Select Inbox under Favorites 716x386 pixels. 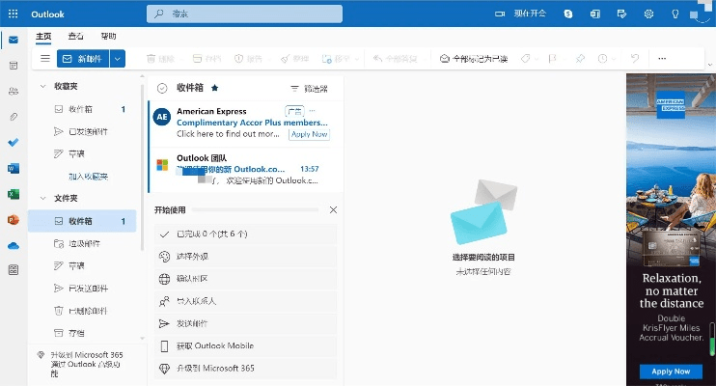pyautogui.click(x=82, y=109)
